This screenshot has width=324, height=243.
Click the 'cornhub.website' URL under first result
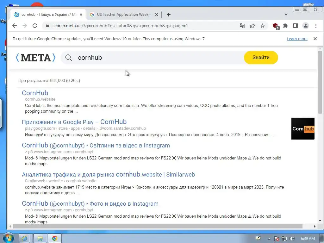(x=40, y=99)
